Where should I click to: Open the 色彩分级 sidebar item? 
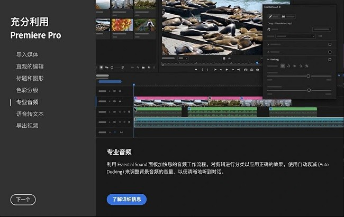[x=27, y=90]
